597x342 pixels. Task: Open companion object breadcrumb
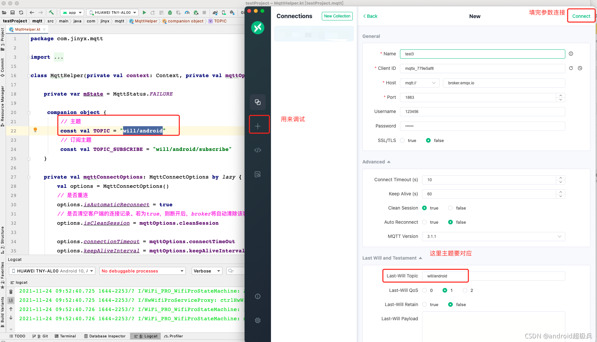point(183,21)
